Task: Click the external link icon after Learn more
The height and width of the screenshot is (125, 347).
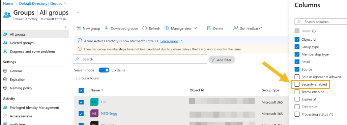Action: (x=181, y=41)
